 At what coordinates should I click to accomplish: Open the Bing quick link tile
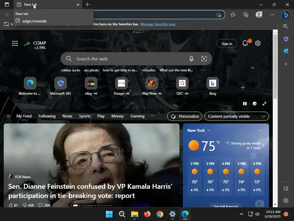pos(213,86)
